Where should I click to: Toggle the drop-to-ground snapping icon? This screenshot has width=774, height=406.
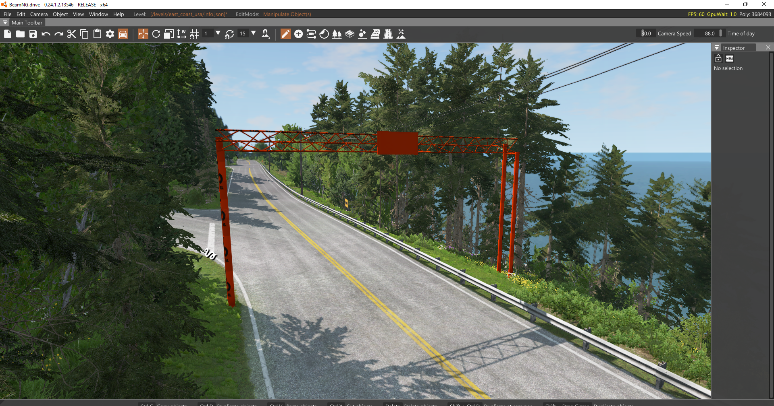(266, 34)
